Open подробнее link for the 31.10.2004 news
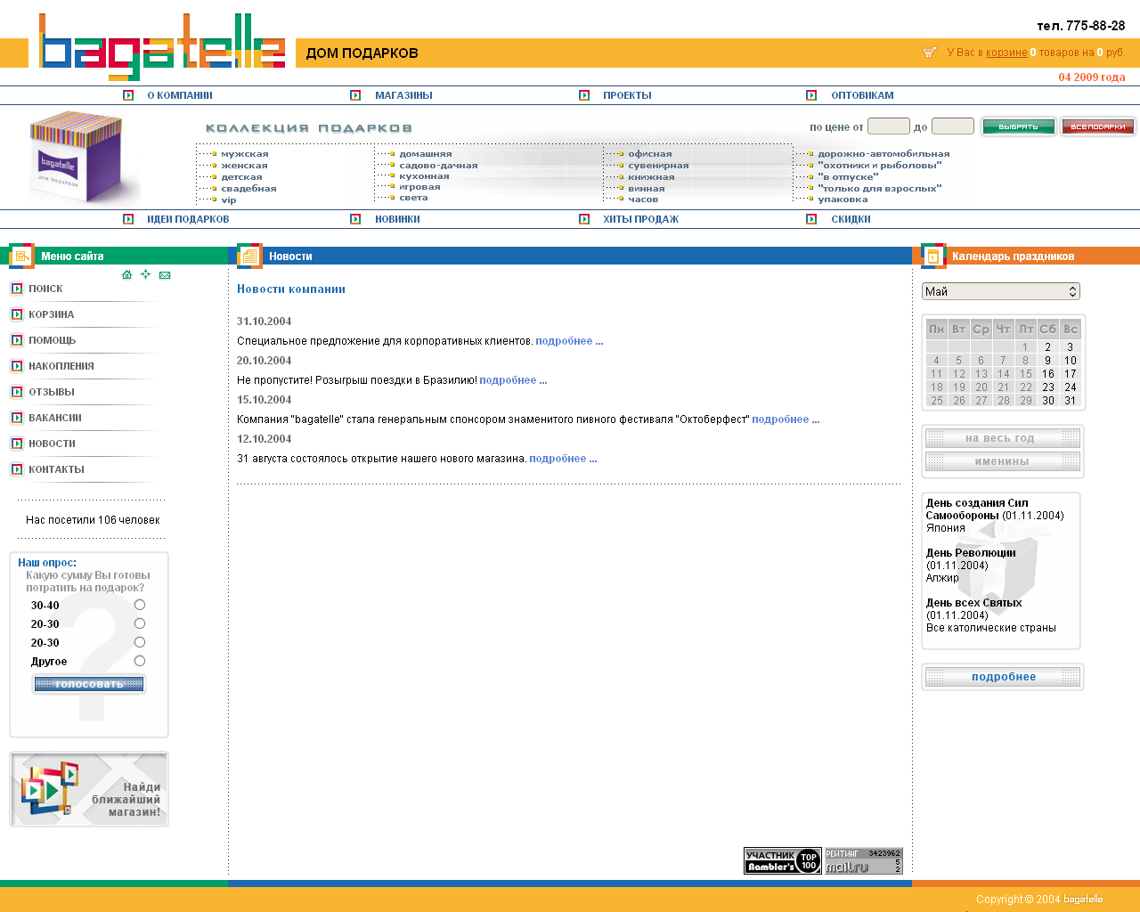The image size is (1140, 912). pyautogui.click(x=569, y=341)
